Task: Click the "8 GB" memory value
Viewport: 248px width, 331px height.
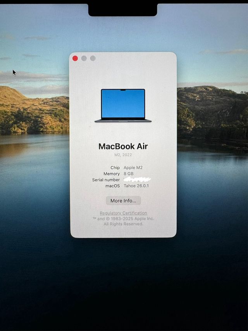Action: pyautogui.click(x=129, y=174)
